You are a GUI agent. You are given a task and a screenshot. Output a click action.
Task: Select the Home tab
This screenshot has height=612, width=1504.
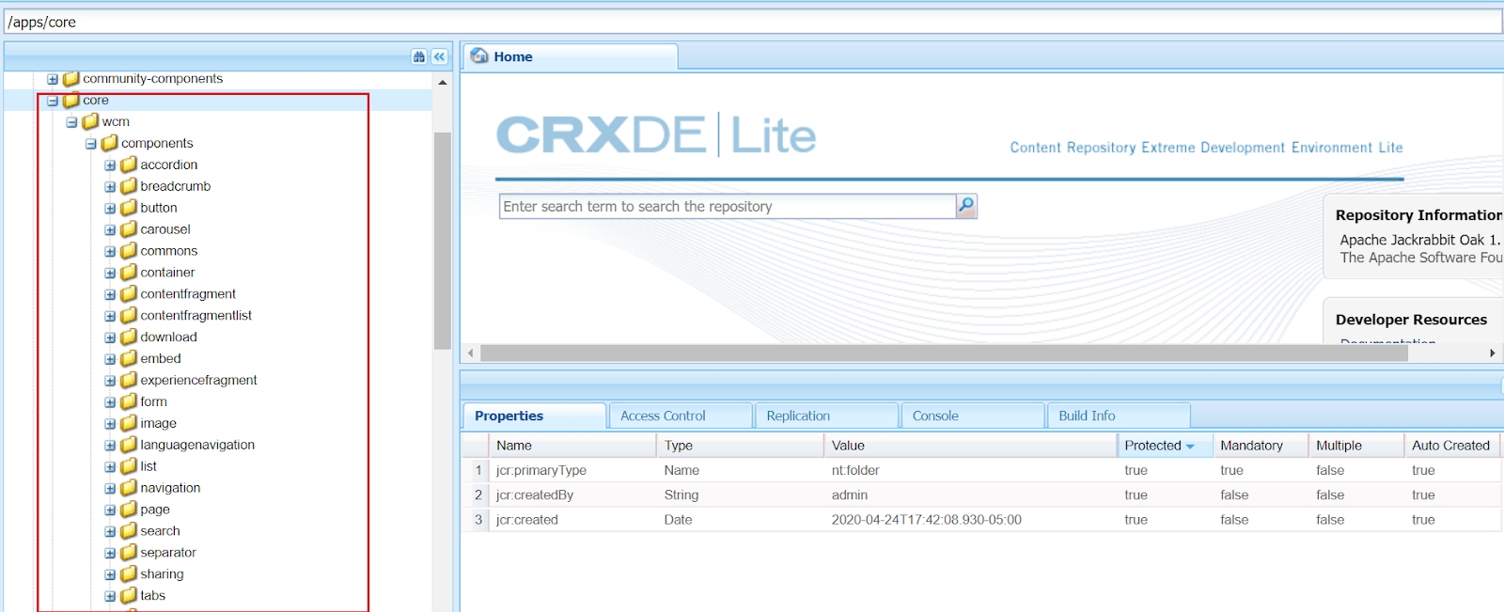pos(571,56)
